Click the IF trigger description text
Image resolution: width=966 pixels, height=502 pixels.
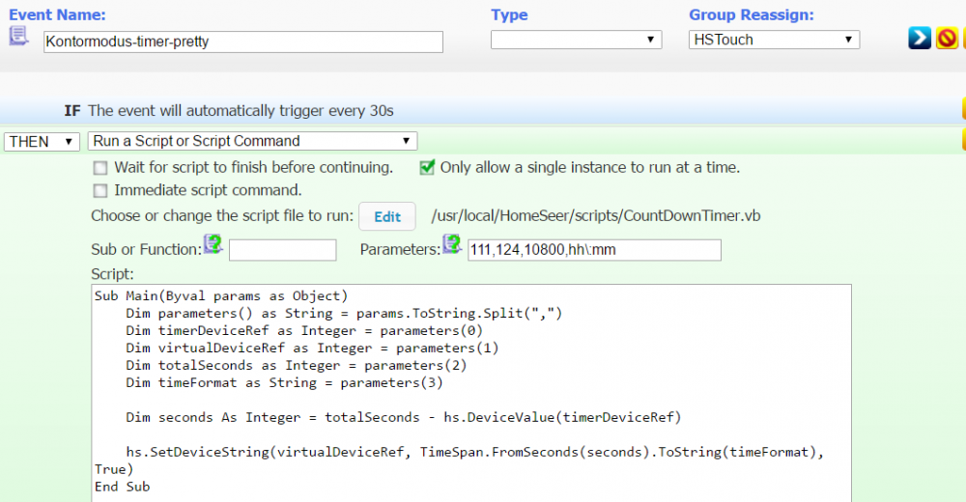[x=241, y=110]
